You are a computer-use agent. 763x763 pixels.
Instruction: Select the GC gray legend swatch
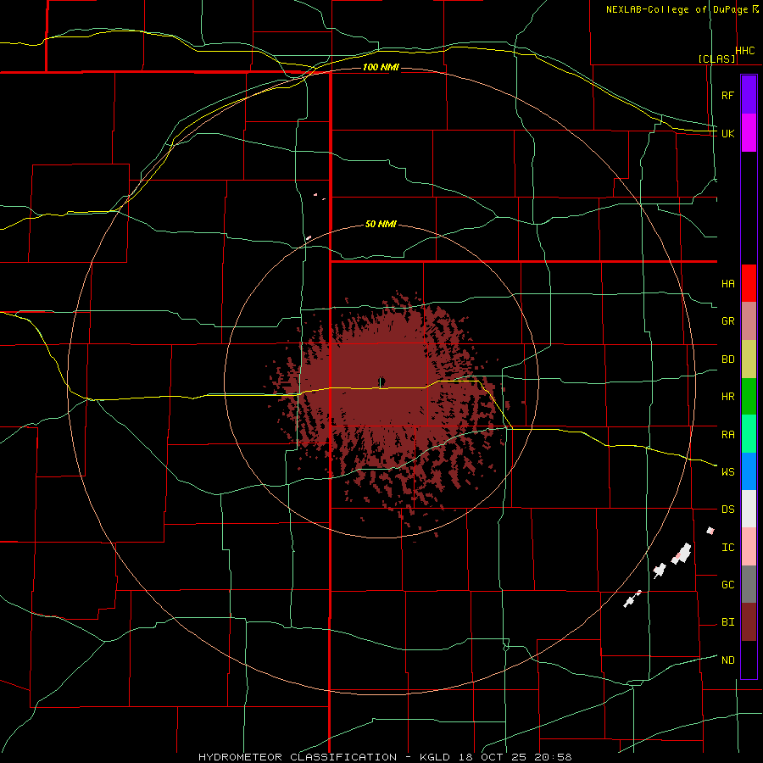coord(749,584)
